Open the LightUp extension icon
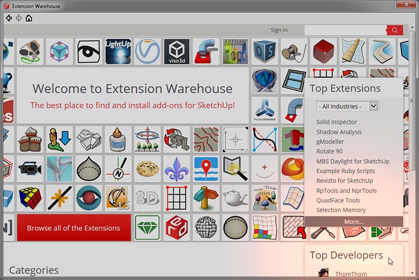The height and width of the screenshot is (280, 419). (x=118, y=51)
